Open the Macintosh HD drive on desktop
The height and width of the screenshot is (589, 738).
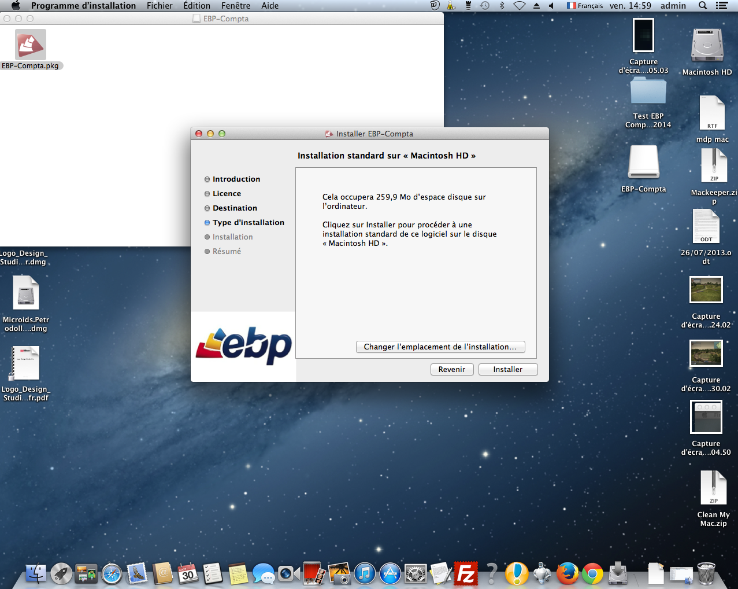pos(707,45)
